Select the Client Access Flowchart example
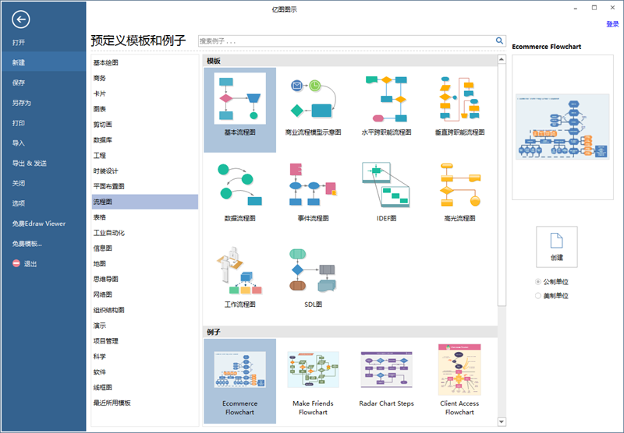 (x=459, y=369)
